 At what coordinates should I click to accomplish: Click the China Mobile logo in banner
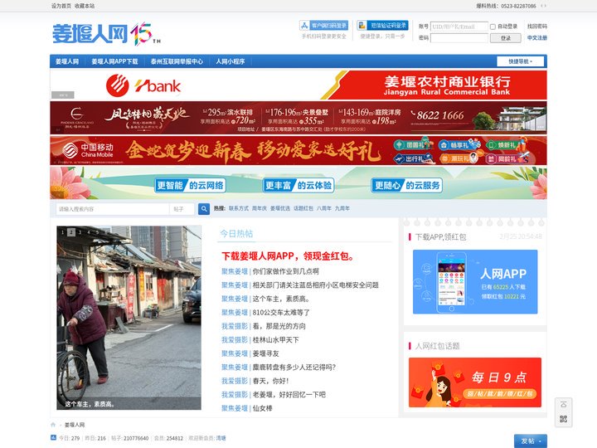tap(89, 150)
